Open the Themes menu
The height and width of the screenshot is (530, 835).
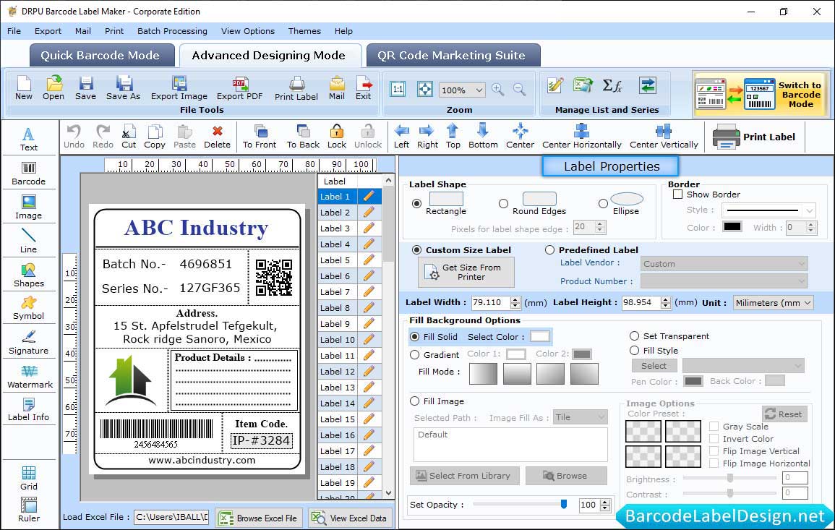coord(304,31)
